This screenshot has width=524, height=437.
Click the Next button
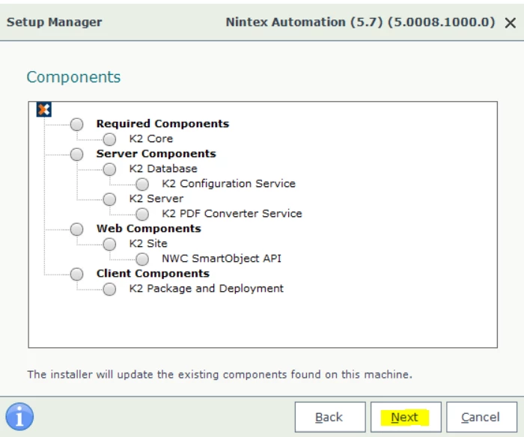tap(405, 417)
